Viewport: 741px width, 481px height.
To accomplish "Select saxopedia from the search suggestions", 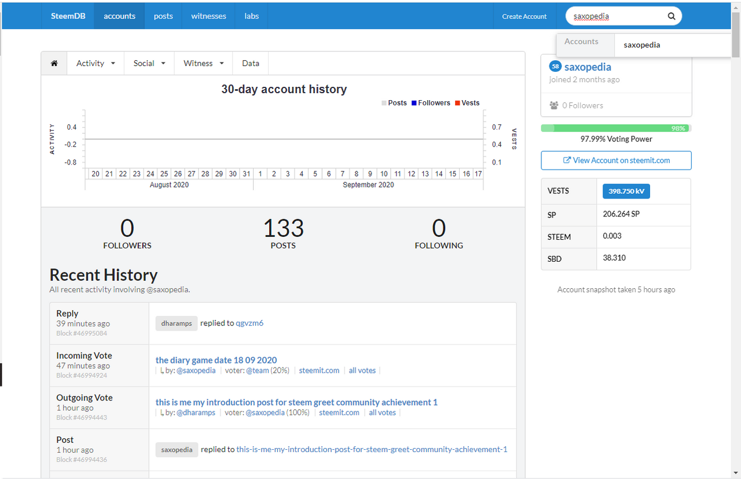I will [642, 45].
